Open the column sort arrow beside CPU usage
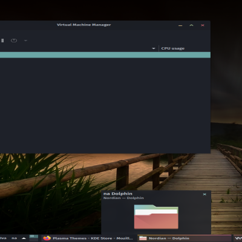Screen dimensions: 242x242 click(x=154, y=48)
